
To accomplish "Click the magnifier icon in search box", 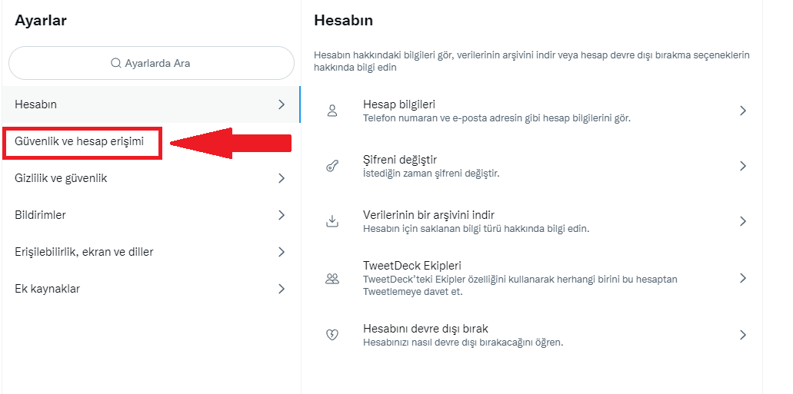I will tap(115, 63).
